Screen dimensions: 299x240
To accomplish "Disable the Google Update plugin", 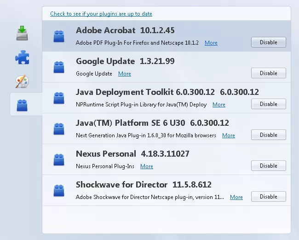I will coord(268,73).
